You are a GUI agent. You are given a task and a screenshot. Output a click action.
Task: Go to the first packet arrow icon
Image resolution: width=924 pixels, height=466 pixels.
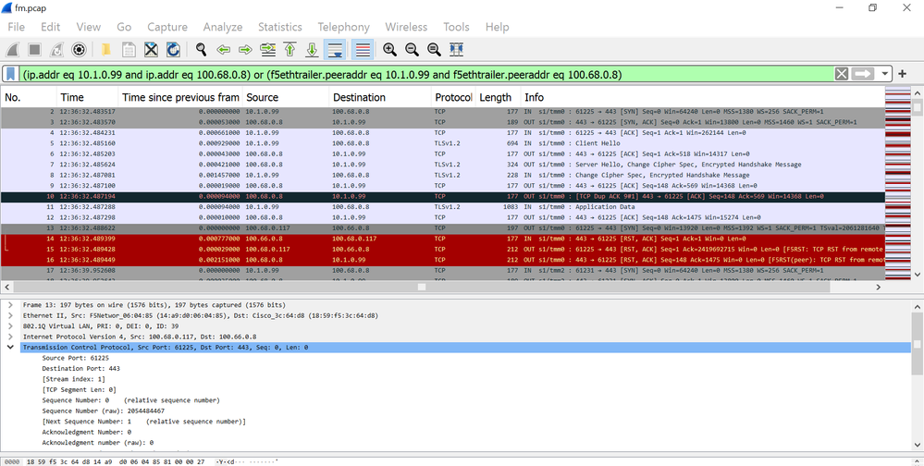290,50
